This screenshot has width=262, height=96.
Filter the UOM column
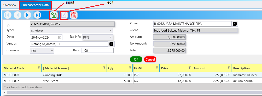[x=157, y=68]
